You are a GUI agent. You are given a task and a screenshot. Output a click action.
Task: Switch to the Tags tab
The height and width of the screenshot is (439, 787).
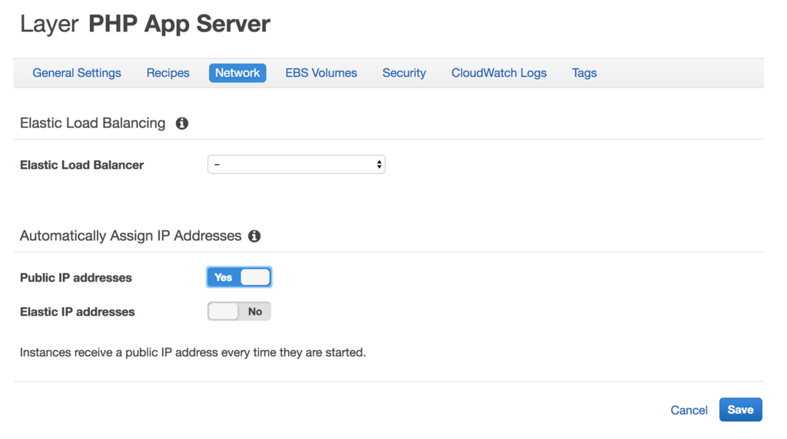(x=584, y=73)
